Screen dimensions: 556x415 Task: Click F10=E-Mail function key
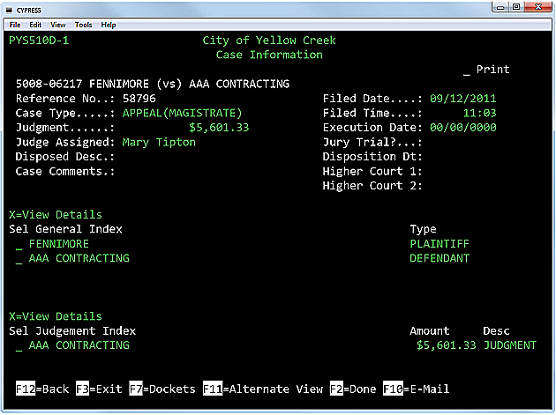pos(417,389)
